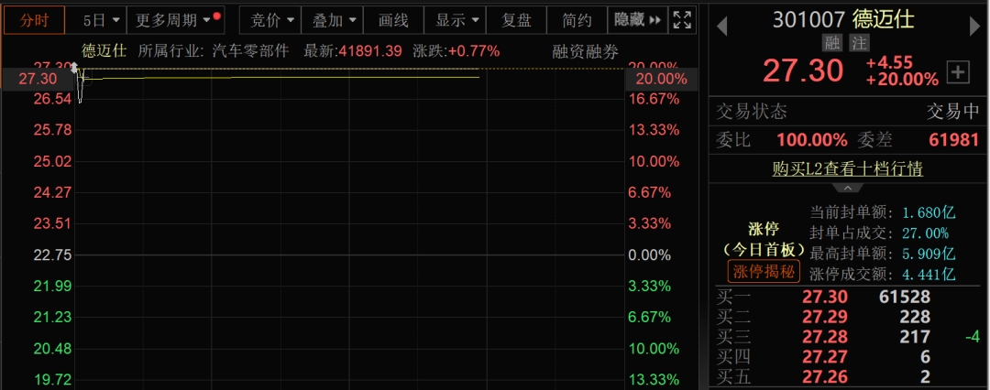990x390 pixels.
Task: Open the 5日 period dropdown
Action: pos(102,20)
